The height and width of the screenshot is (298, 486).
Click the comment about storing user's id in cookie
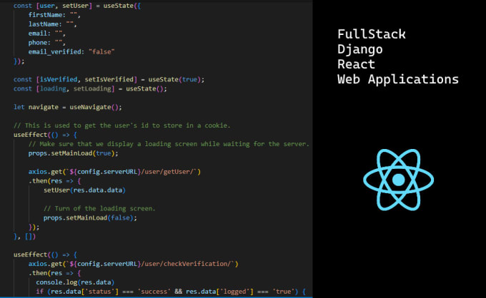pos(121,125)
